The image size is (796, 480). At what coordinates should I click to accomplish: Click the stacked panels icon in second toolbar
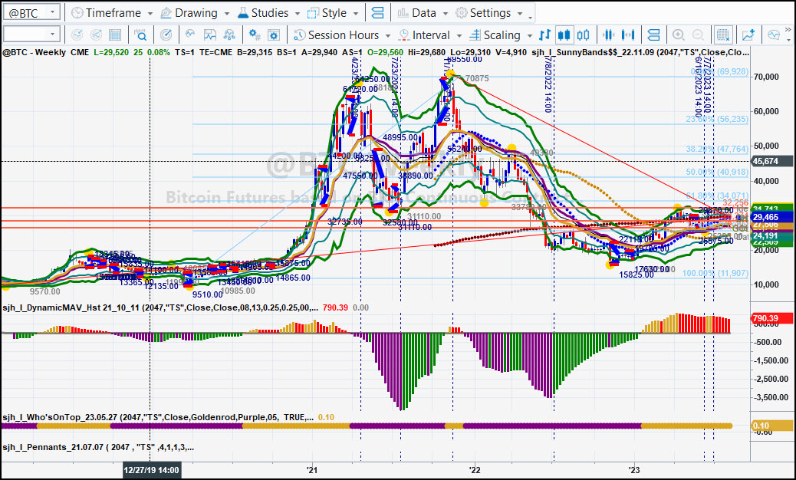click(x=653, y=35)
